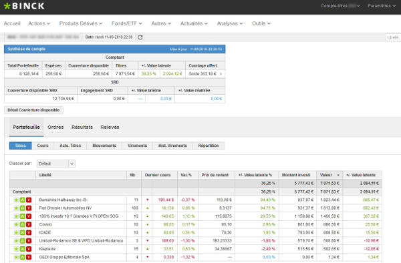Click the BINCK logo
The height and width of the screenshot is (263, 401).
pyautogui.click(x=24, y=6)
